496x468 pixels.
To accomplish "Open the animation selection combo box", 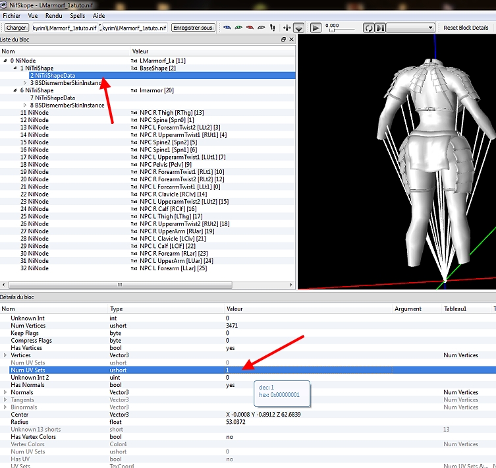I will 410,28.
